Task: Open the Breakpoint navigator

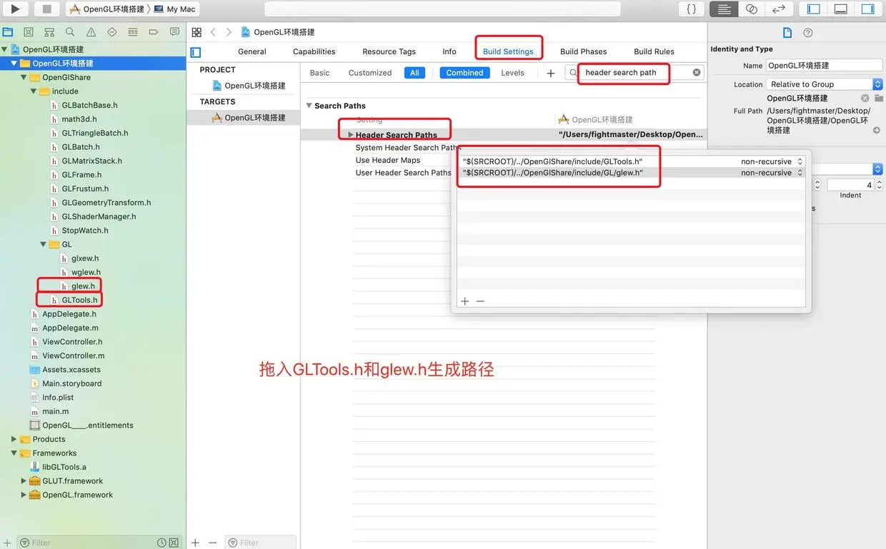Action: coord(153,32)
